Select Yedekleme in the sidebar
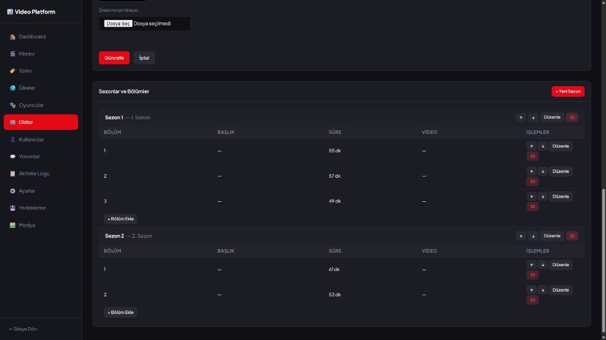The height and width of the screenshot is (340, 606). point(32,208)
